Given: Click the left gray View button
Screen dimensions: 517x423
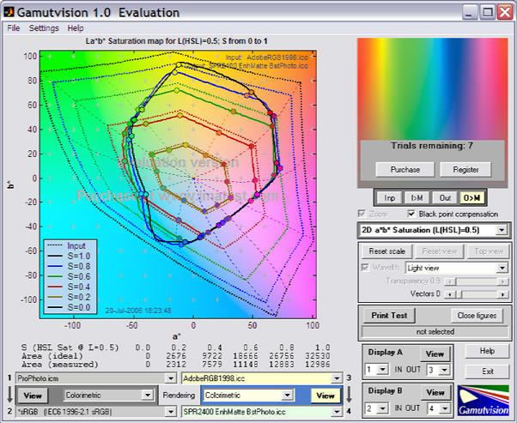Looking at the screenshot, I should point(33,395).
